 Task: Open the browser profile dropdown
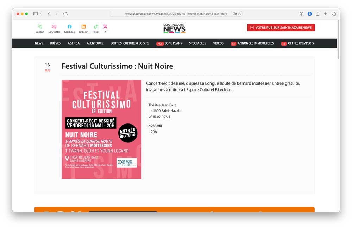click(309, 14)
